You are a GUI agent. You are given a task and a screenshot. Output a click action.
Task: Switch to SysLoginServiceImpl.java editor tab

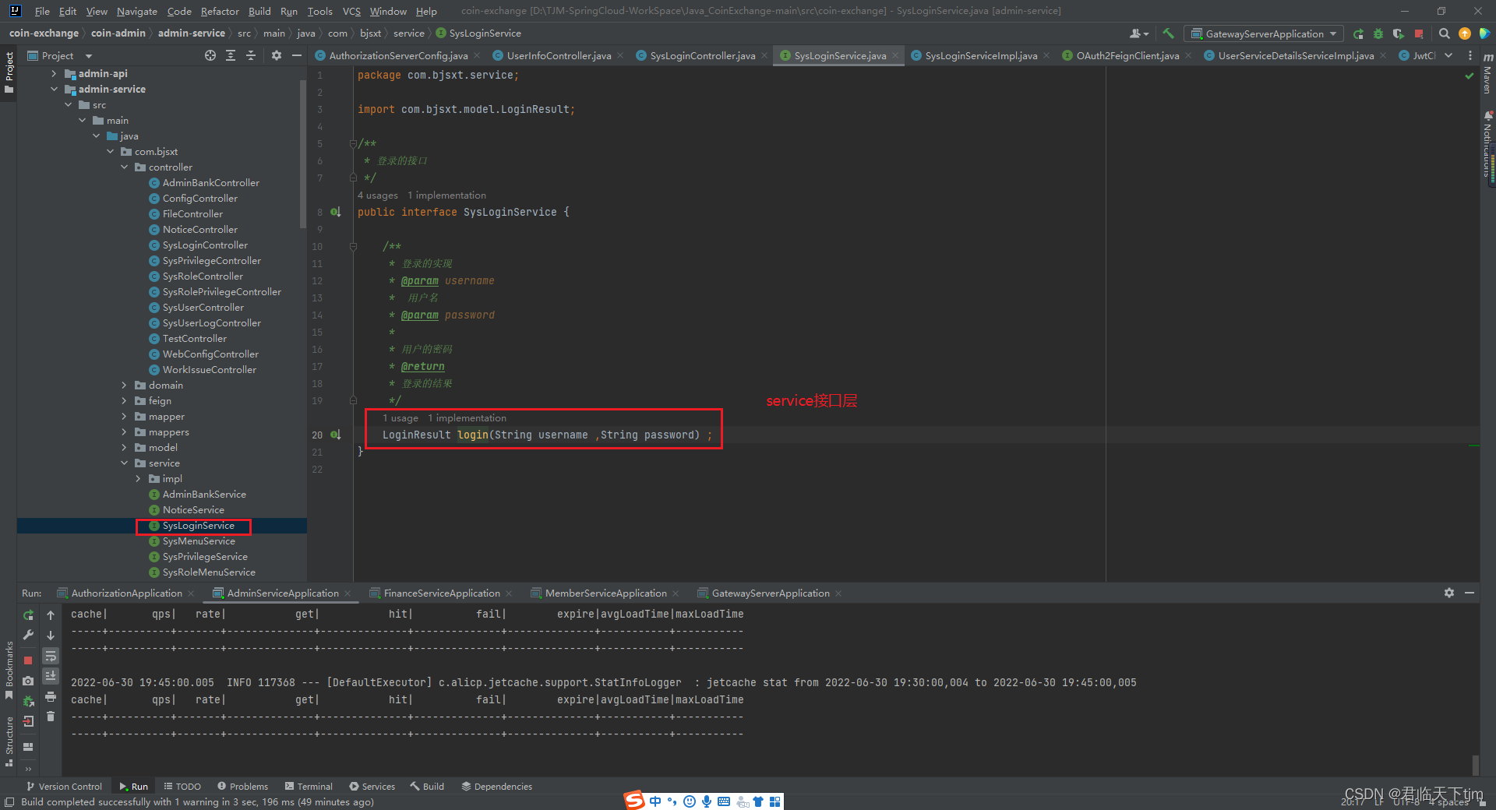[x=980, y=55]
